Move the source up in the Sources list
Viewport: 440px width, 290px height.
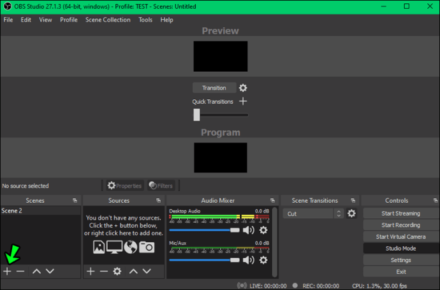tap(133, 271)
